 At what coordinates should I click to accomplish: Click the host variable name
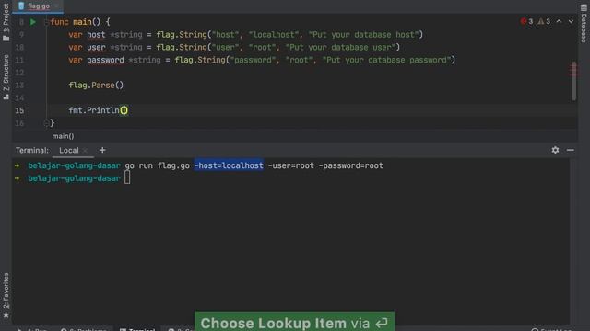click(96, 35)
